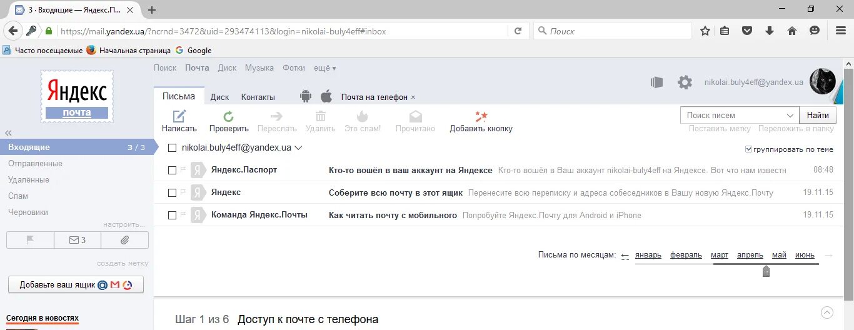Switch to Диск tab

(x=219, y=97)
